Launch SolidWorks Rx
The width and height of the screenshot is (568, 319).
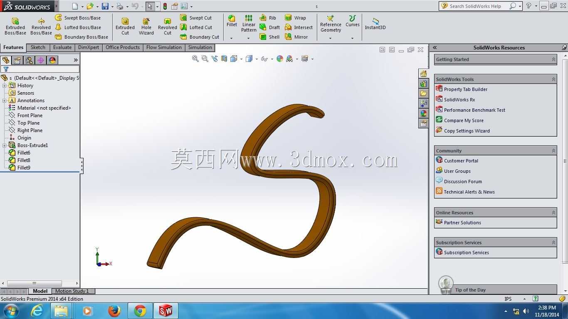coord(455,100)
